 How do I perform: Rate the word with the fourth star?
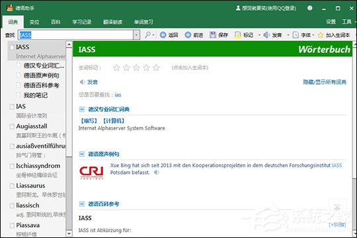point(146,67)
